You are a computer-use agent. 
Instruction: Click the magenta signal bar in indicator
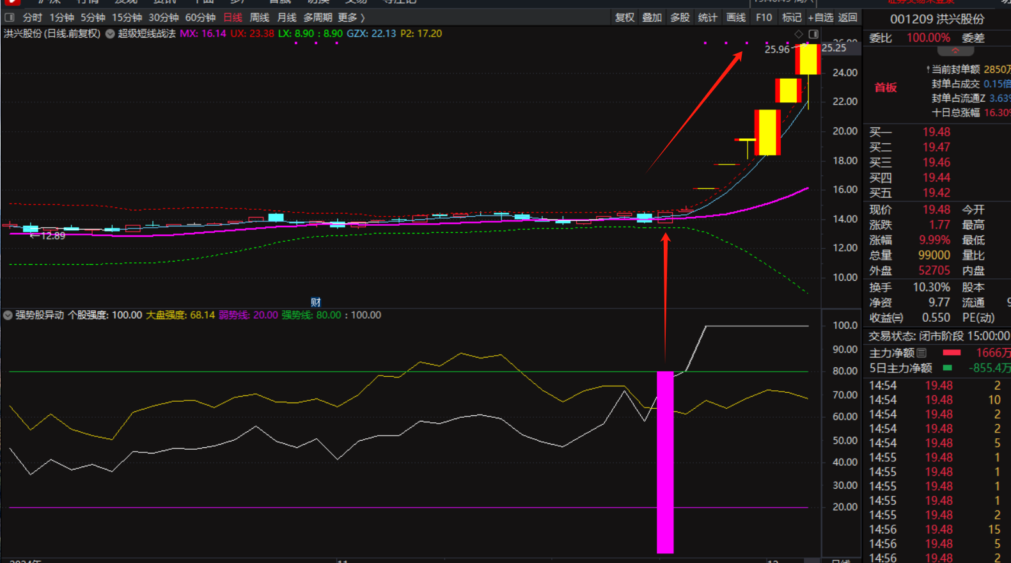click(665, 461)
